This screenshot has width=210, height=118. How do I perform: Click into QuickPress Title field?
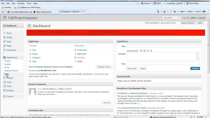point(163,46)
